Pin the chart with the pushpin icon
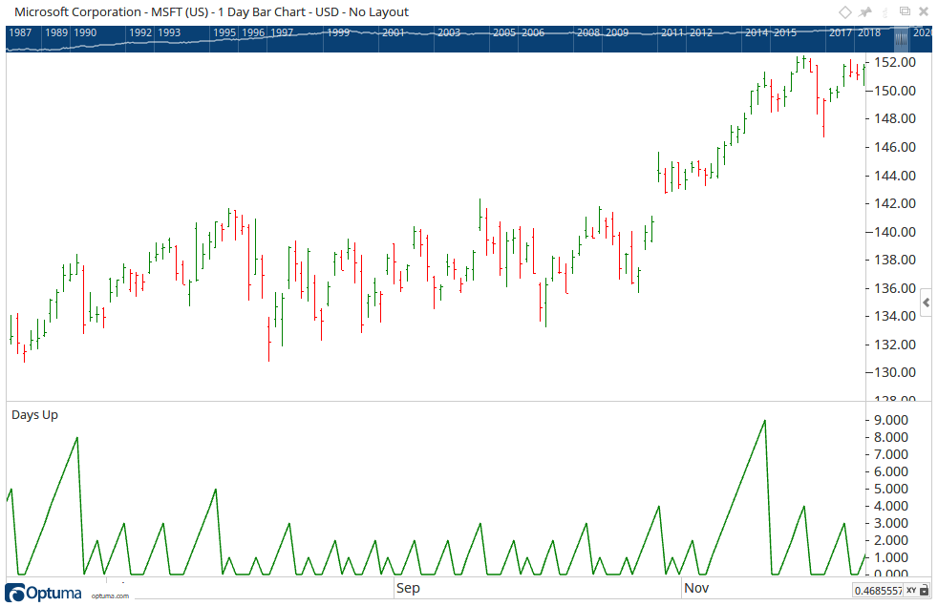This screenshot has height=606, width=938. 865,12
